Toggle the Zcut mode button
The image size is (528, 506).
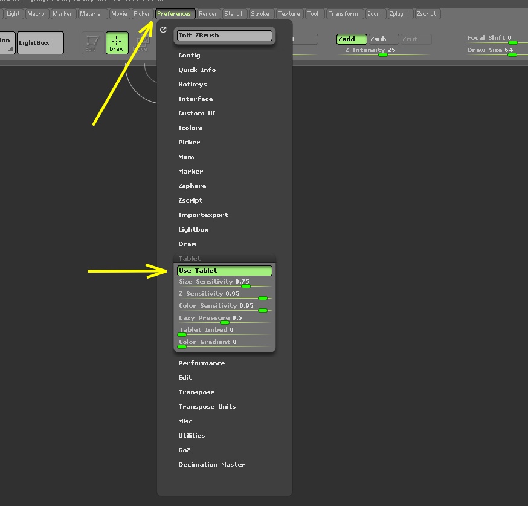pos(416,39)
